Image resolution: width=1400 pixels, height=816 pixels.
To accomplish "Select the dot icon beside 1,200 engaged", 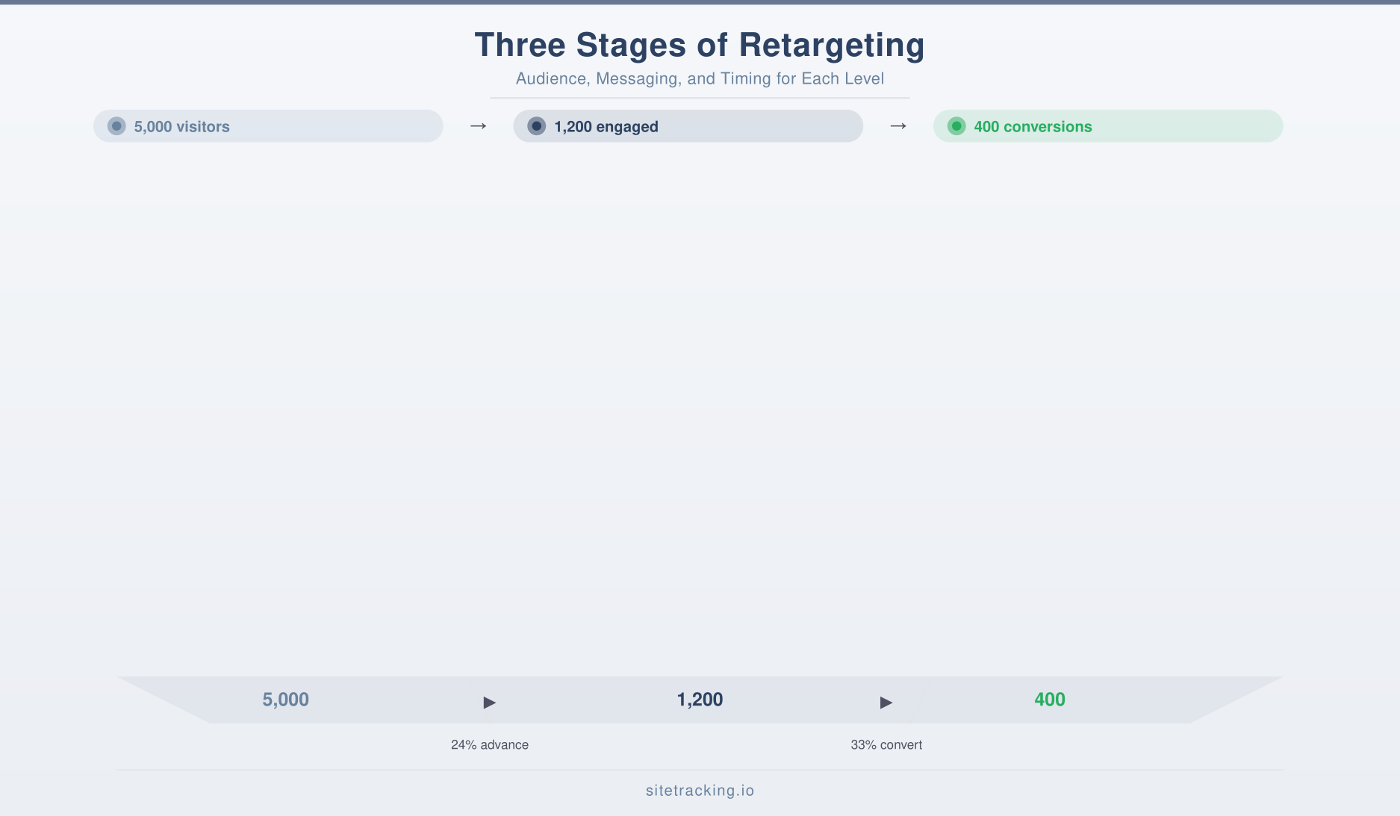I will (x=535, y=126).
